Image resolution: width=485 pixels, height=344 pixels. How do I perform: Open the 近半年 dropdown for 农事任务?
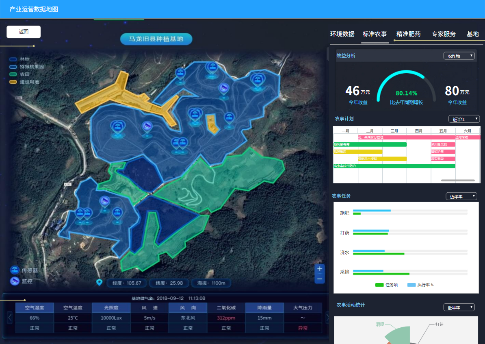point(461,196)
